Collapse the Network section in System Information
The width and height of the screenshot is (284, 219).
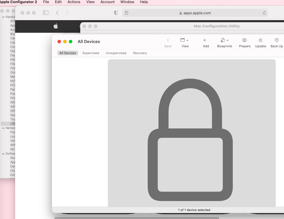click(x=3, y=128)
